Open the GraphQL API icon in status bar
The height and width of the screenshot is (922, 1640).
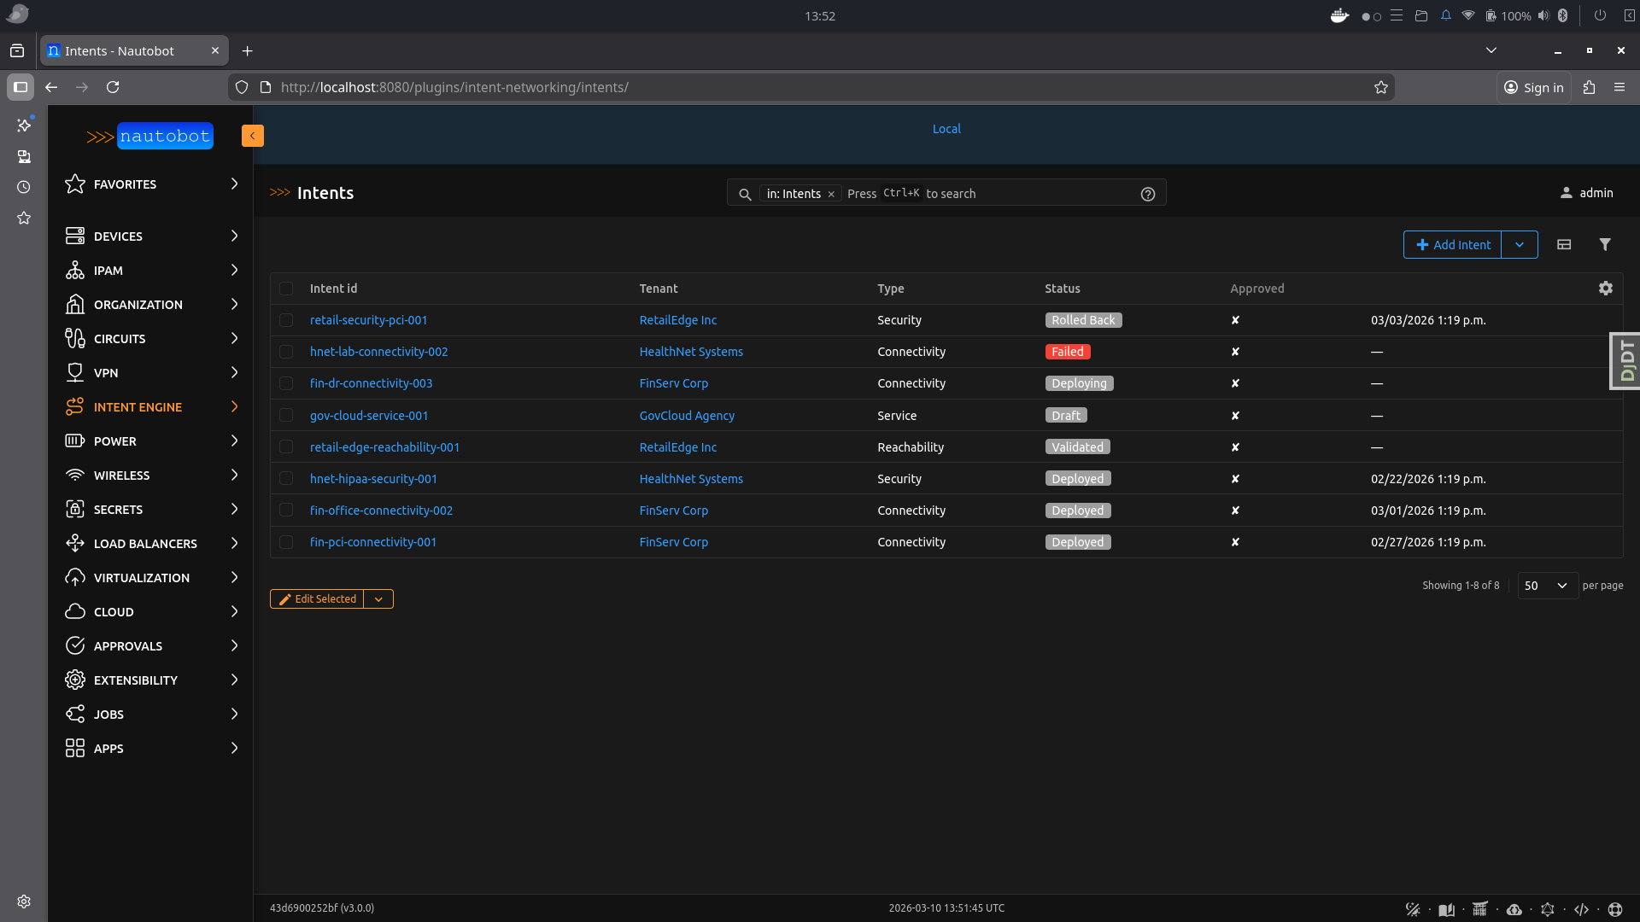click(1549, 909)
